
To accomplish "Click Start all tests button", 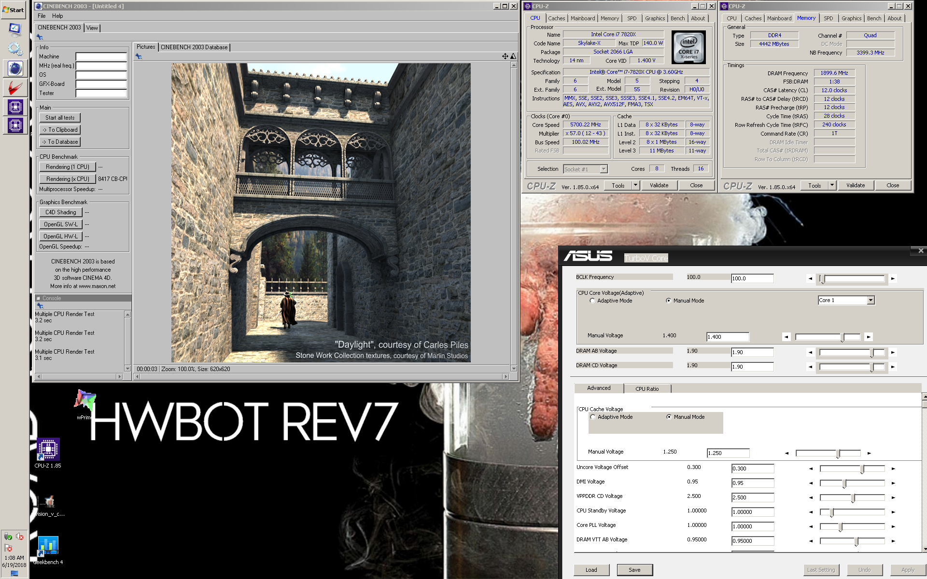I will pyautogui.click(x=60, y=118).
